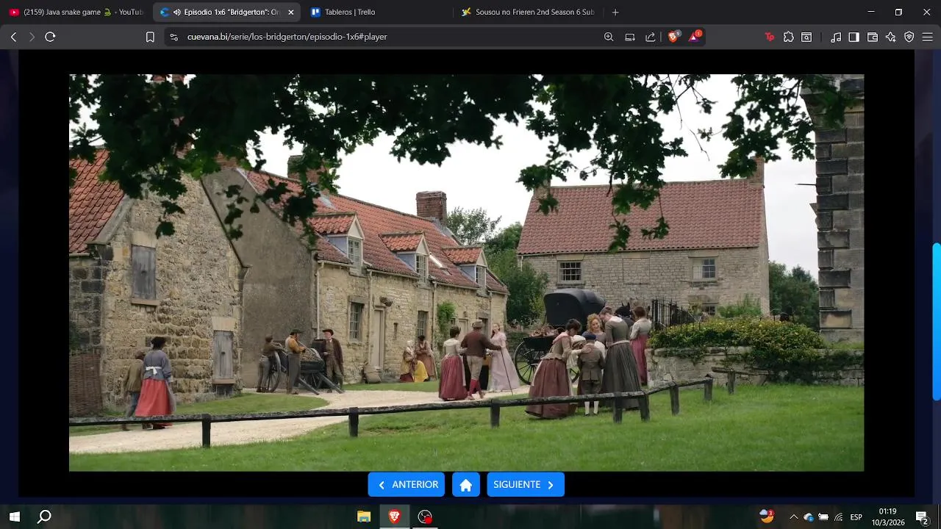The height and width of the screenshot is (529, 941).
Task: Toggle the browser sidebar panel
Action: point(854,37)
